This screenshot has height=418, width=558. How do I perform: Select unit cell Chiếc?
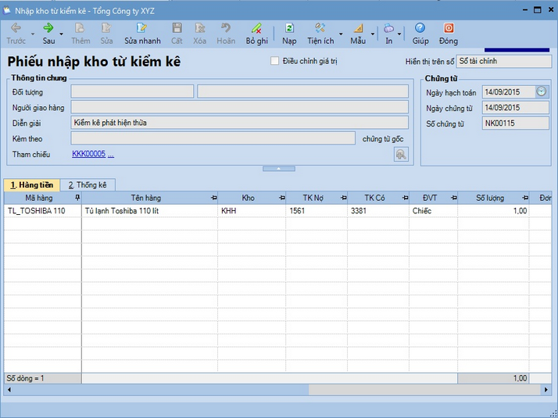tap(434, 211)
